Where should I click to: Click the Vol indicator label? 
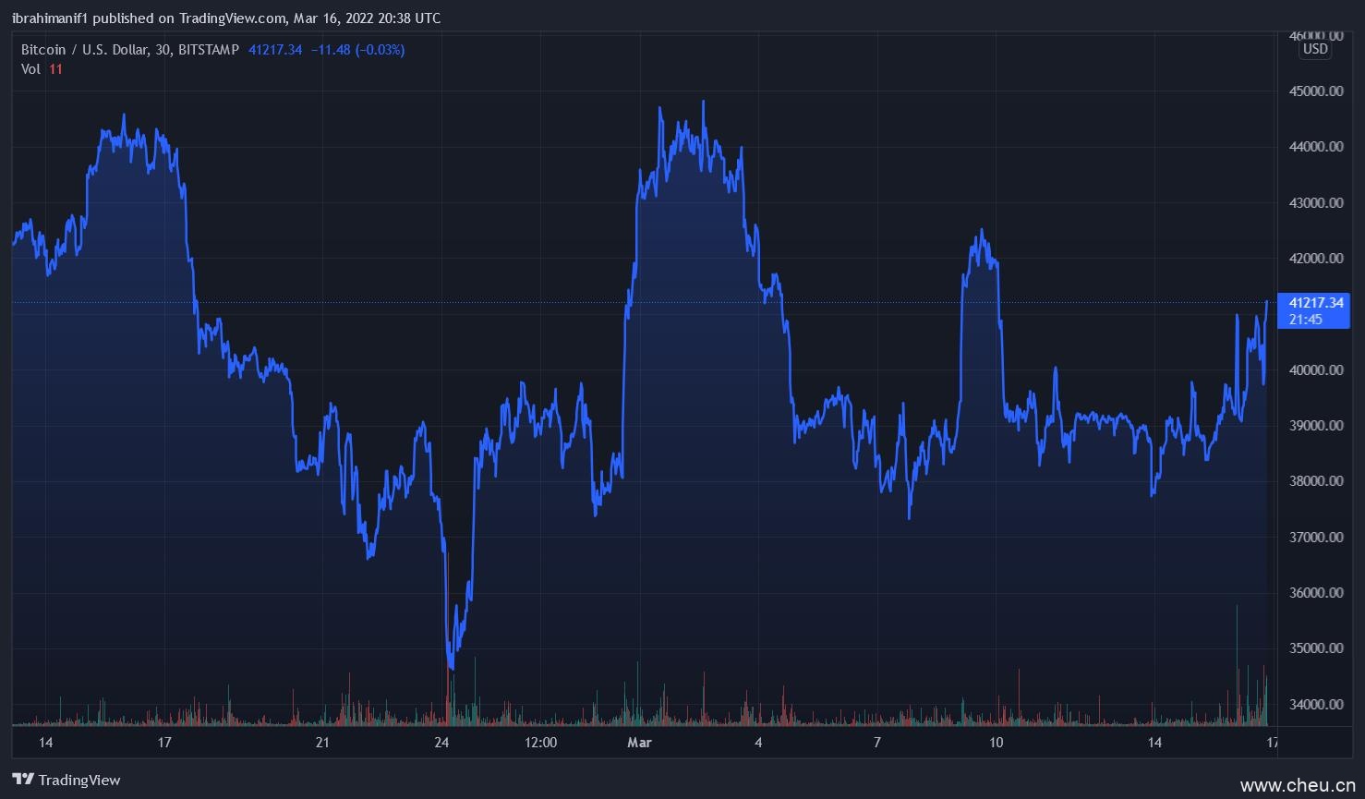click(30, 69)
